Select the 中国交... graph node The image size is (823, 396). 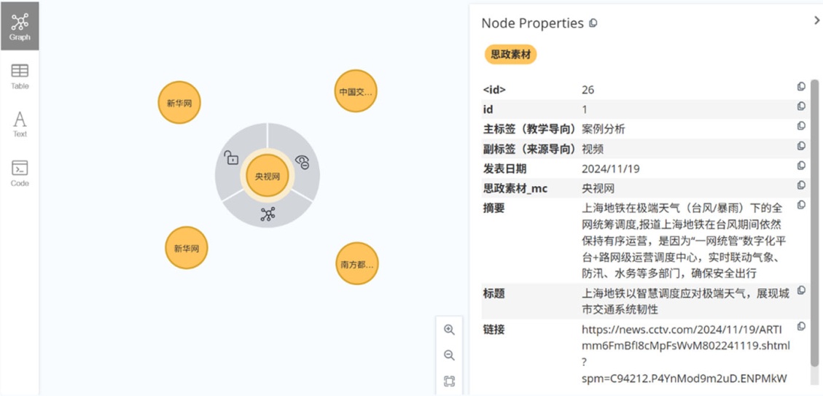(356, 92)
